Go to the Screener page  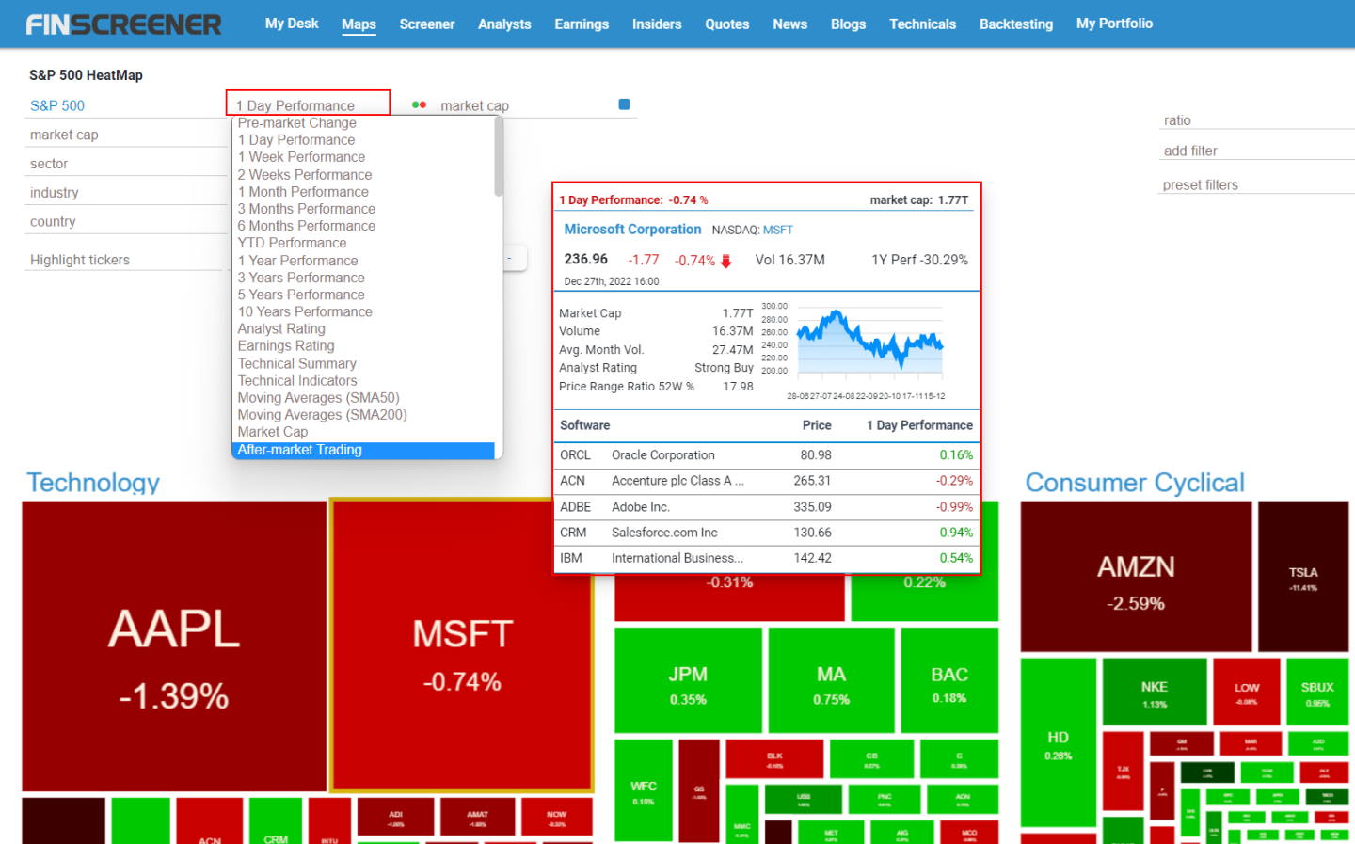(x=427, y=24)
